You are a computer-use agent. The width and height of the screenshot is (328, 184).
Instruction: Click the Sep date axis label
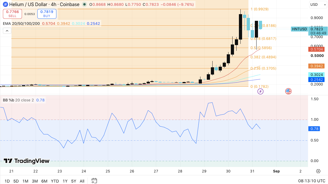point(276,171)
